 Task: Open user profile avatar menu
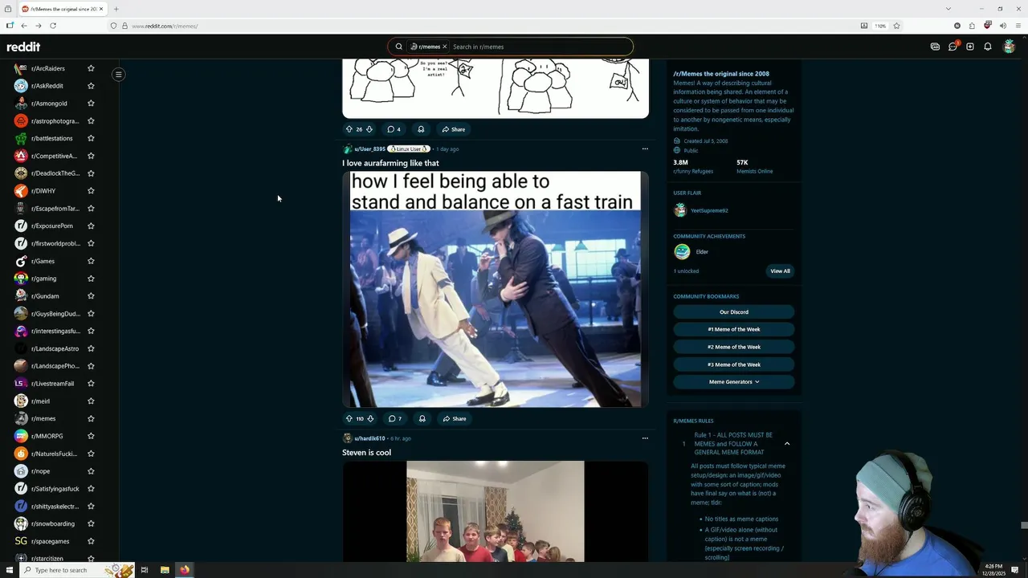pos(1010,47)
